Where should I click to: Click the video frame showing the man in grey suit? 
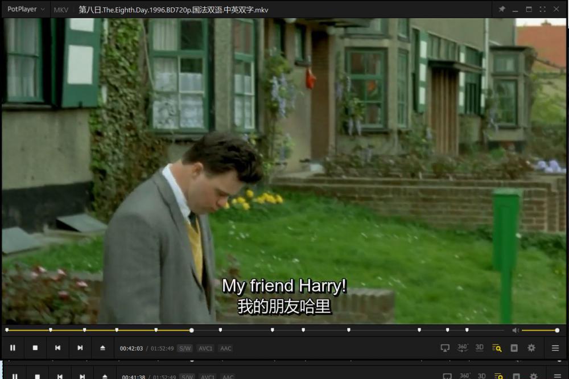(x=284, y=171)
